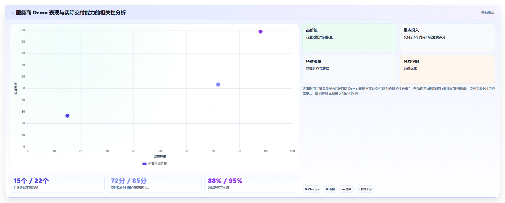Toggle the 内容重点分布 legend color box
Screen dimensions: 505x203
(144, 164)
